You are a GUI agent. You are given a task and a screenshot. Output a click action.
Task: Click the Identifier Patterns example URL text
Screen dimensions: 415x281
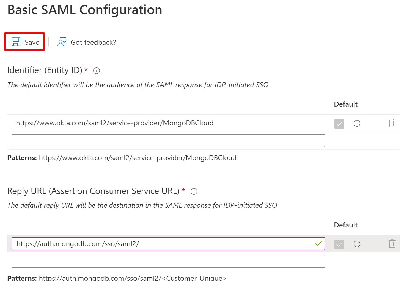[x=138, y=158]
